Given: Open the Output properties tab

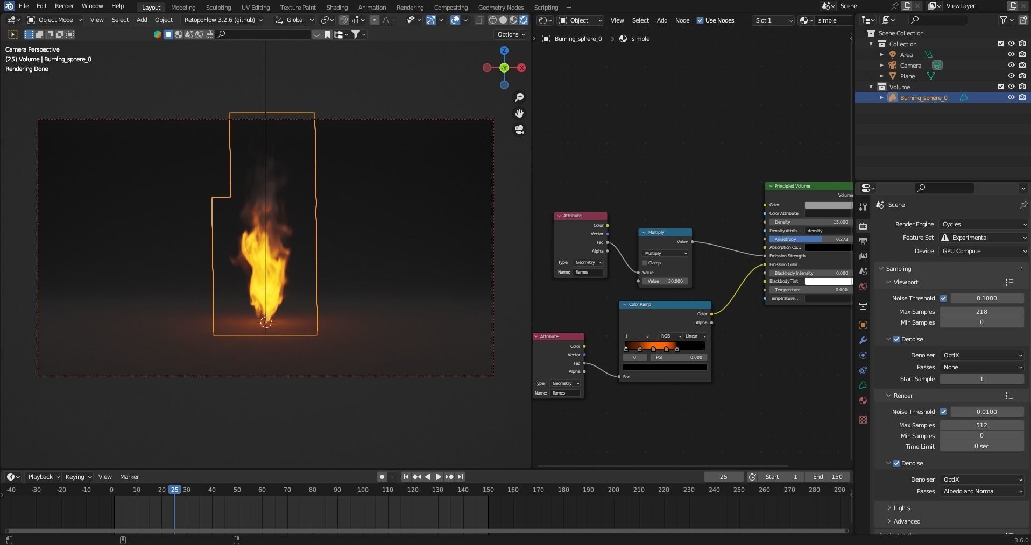Looking at the screenshot, I should [863, 241].
